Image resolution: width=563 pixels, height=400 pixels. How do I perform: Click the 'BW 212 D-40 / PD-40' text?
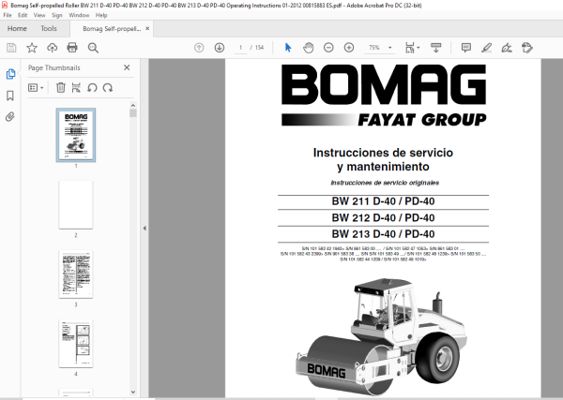click(383, 218)
